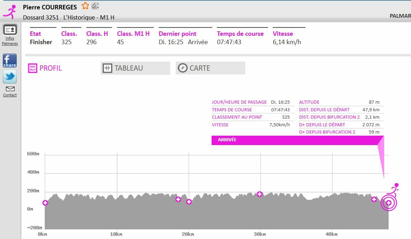Screen dimensions: 411x239
Task: Click the checkered flag icon beside runner name
Action: (x=95, y=6)
